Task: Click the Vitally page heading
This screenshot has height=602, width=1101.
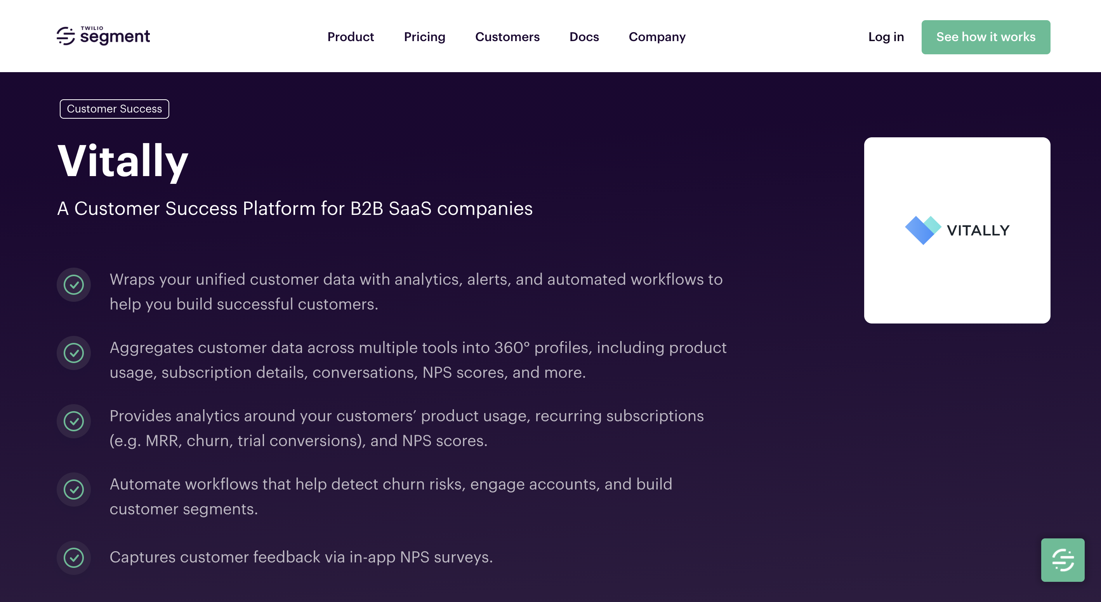Action: [123, 161]
